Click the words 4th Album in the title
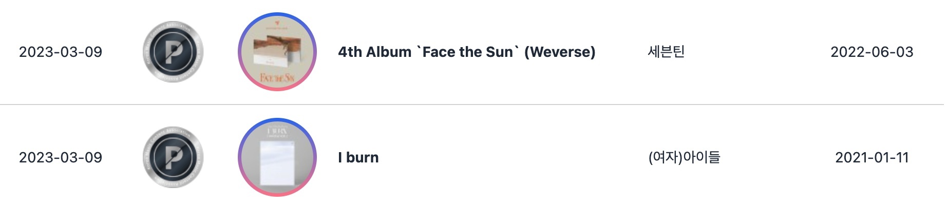 click(374, 52)
